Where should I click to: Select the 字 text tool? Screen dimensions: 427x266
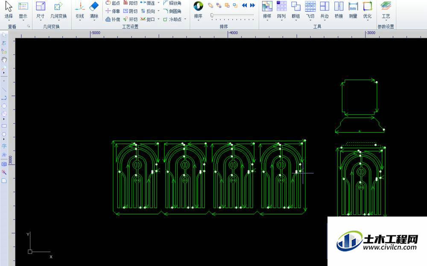click(x=4, y=146)
